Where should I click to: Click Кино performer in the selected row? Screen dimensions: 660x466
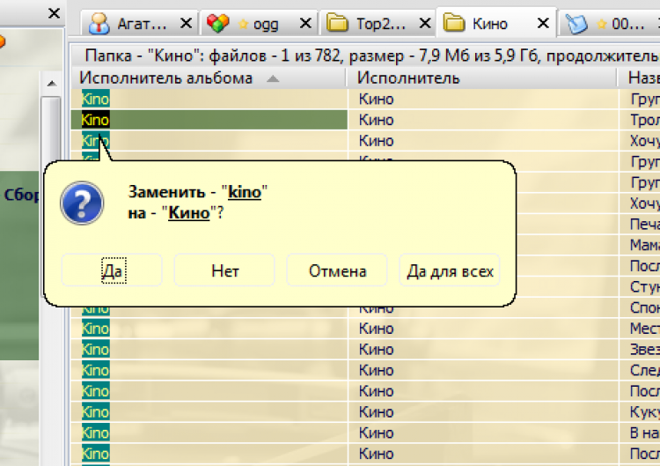377,120
